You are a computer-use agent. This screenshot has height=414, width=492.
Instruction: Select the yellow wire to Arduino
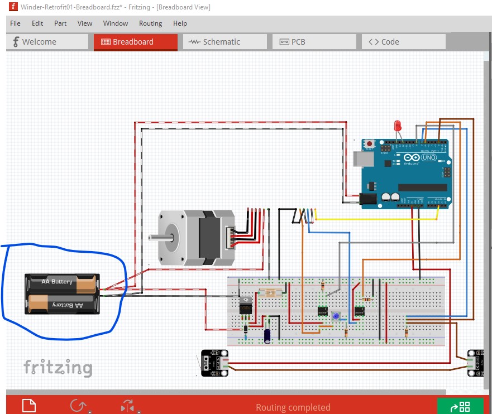[375, 219]
